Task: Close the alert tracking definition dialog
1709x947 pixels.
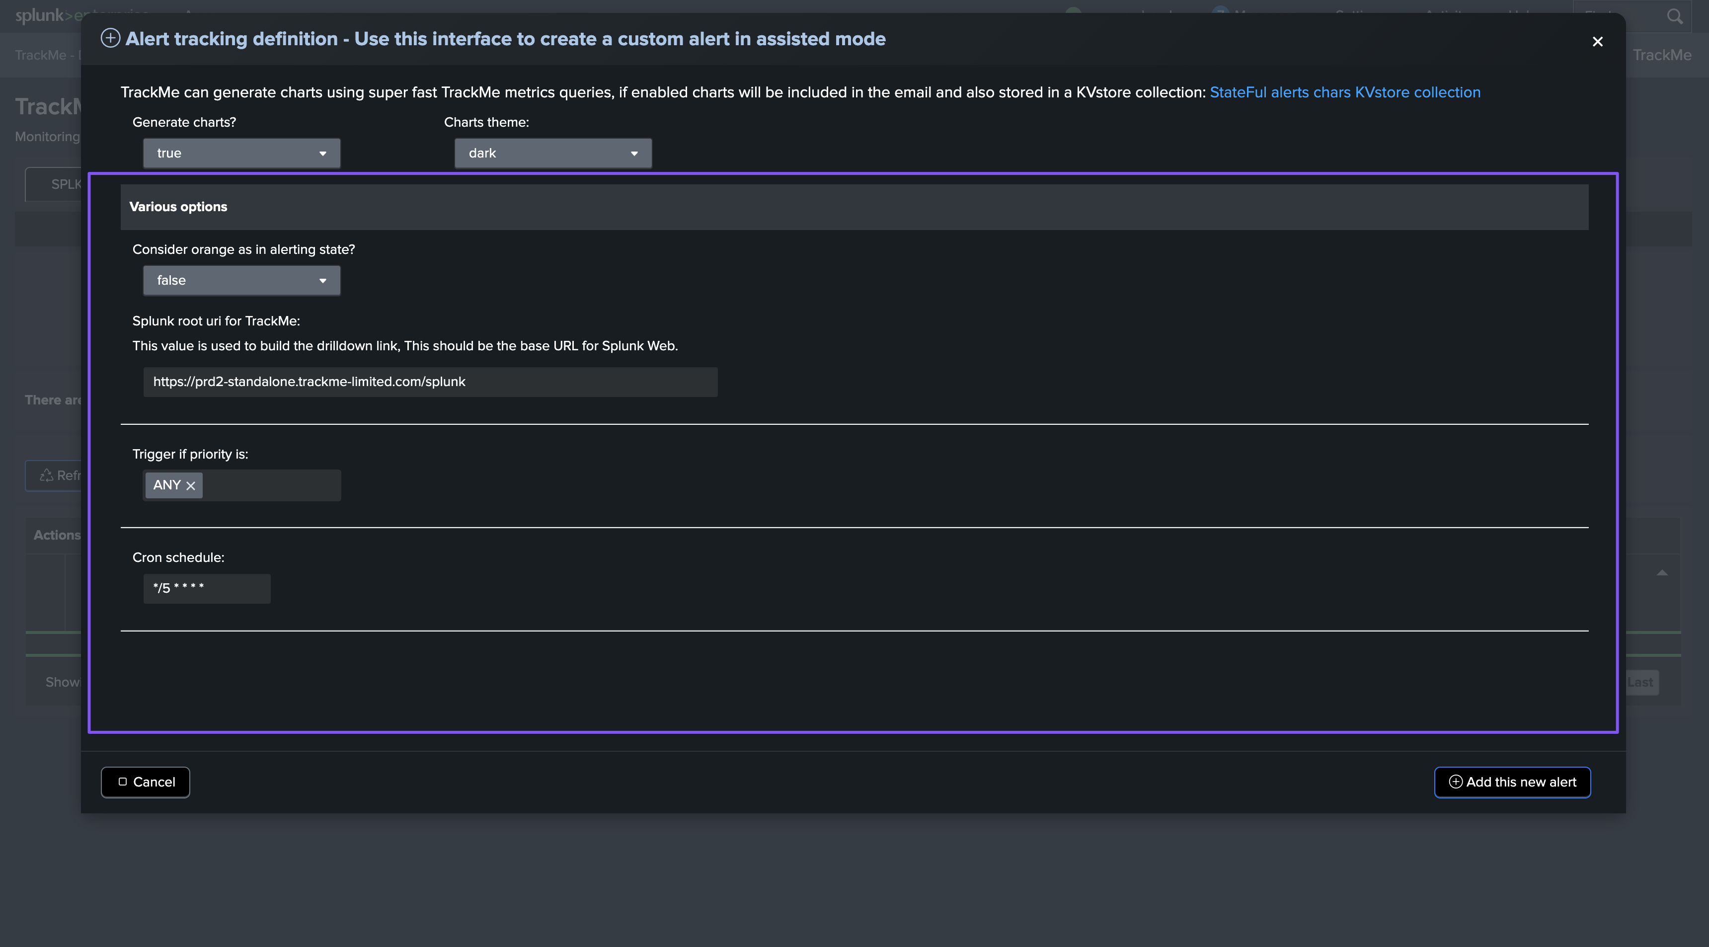Action: coord(1597,42)
